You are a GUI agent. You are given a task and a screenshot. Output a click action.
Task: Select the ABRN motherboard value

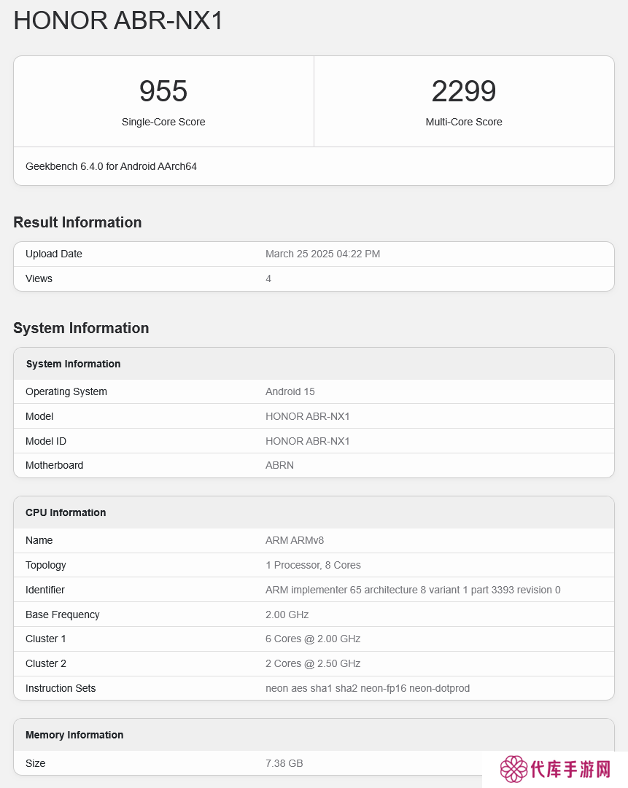pos(279,465)
